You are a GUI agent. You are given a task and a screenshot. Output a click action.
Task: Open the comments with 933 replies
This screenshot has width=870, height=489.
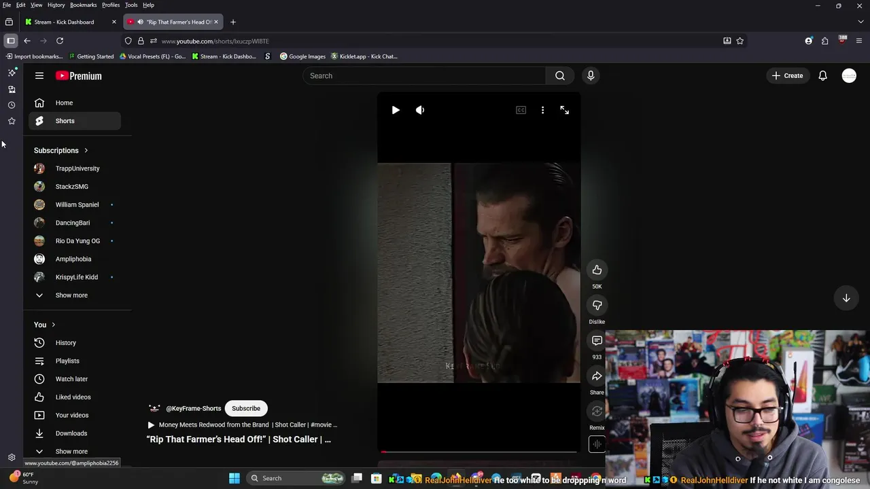point(597,341)
